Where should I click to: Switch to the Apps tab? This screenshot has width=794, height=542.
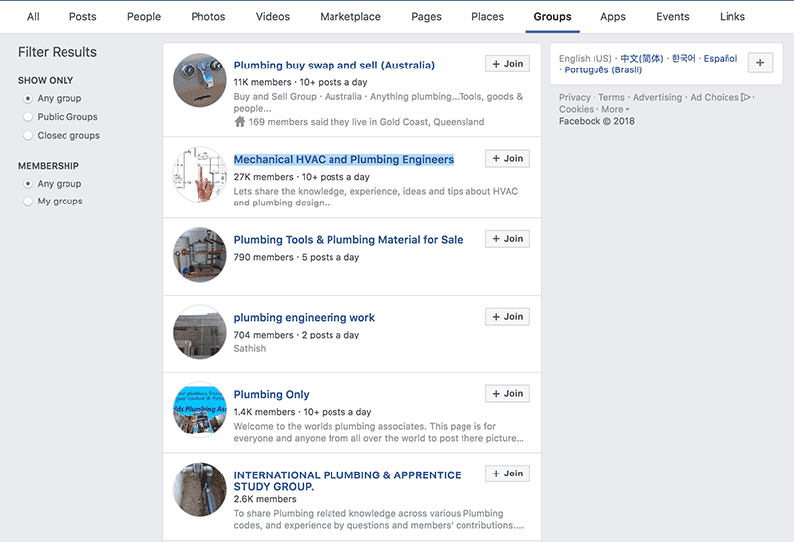[613, 16]
